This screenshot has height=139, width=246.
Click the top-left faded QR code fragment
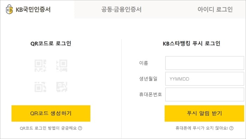pyautogui.click(x=40, y=66)
